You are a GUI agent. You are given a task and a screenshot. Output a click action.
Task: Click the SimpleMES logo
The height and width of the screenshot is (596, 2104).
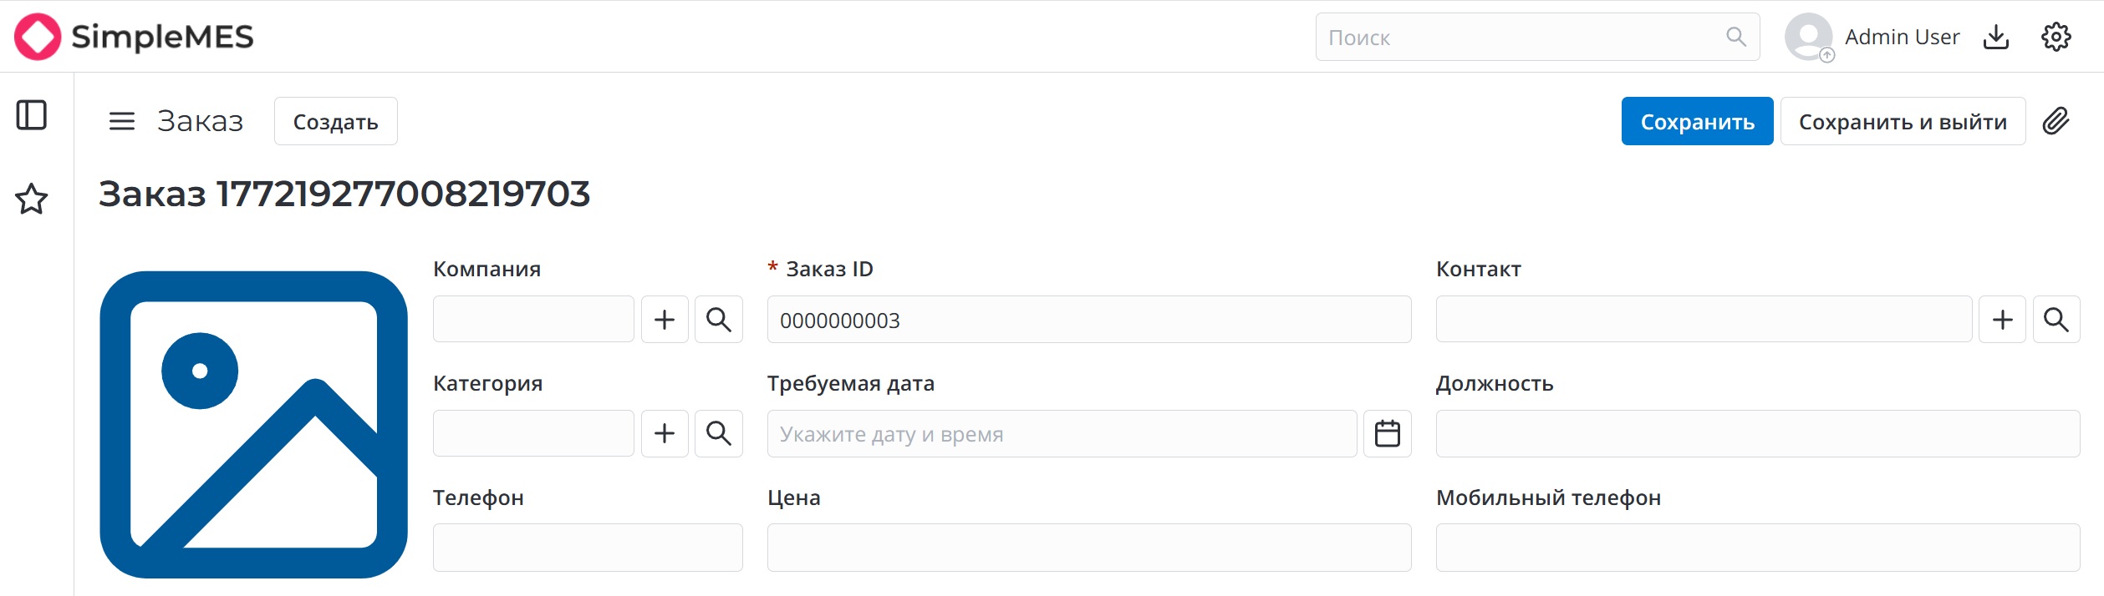pos(134,36)
